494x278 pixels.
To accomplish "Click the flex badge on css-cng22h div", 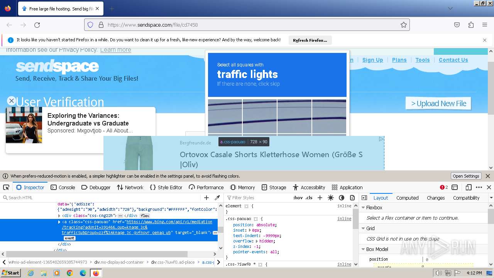I will (x=145, y=215).
